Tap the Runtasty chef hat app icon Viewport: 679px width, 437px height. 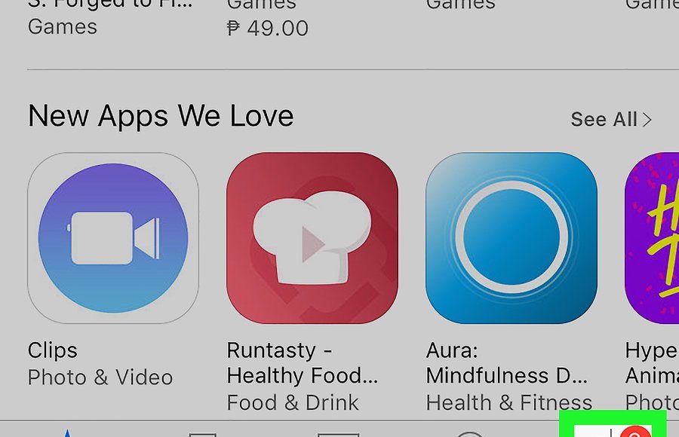coord(312,238)
